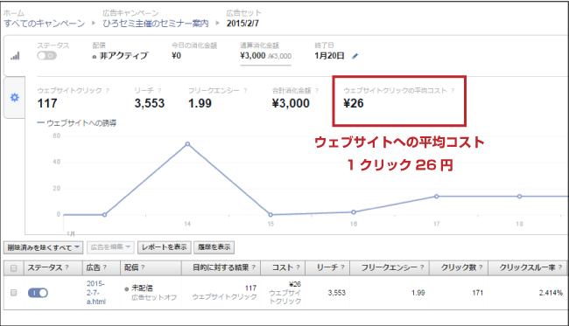This screenshot has height=326, width=569.
Task: Click the 履歴を表示 button
Action: [x=214, y=247]
